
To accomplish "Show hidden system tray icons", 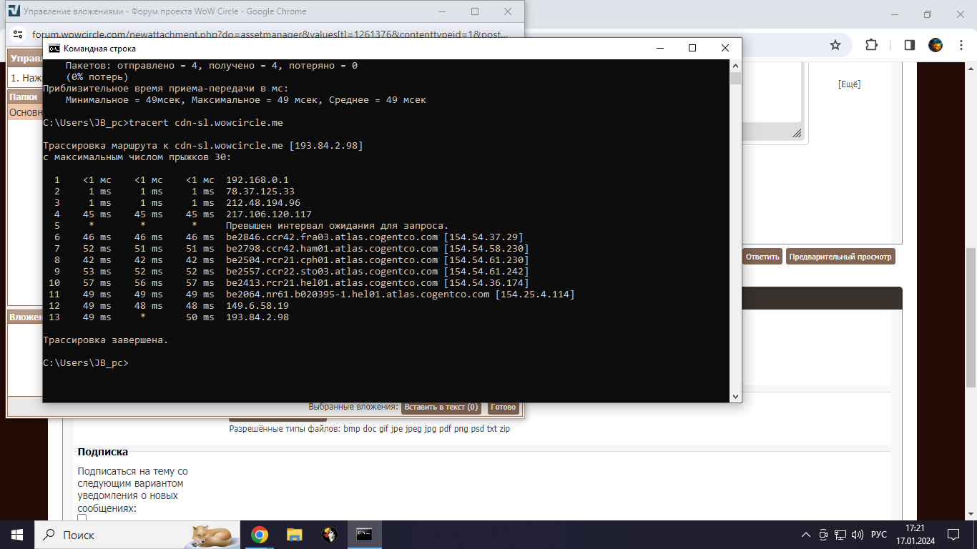I will 806,535.
